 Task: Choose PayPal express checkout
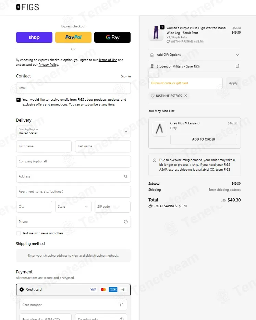[x=73, y=37]
